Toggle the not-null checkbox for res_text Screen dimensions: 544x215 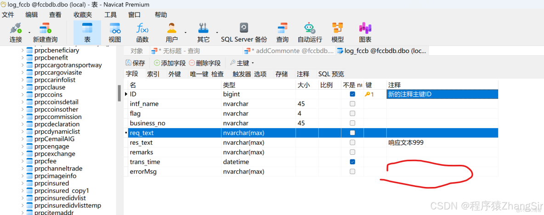(x=352, y=142)
